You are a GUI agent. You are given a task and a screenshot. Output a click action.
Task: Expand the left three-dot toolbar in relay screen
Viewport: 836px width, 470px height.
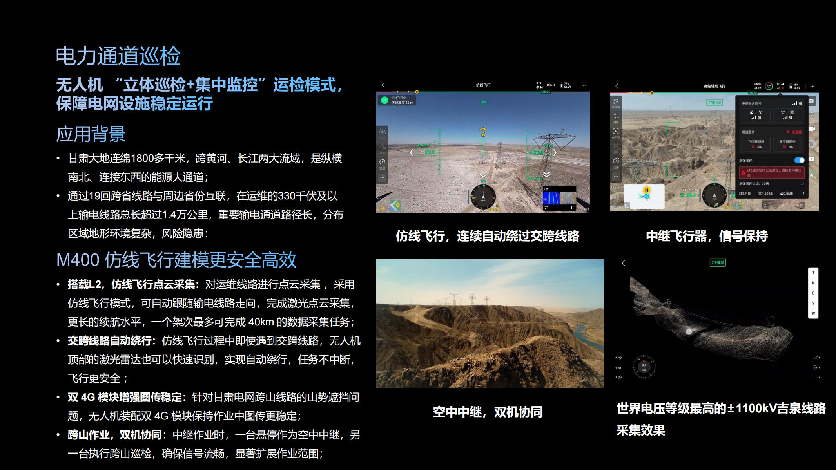pos(616,177)
